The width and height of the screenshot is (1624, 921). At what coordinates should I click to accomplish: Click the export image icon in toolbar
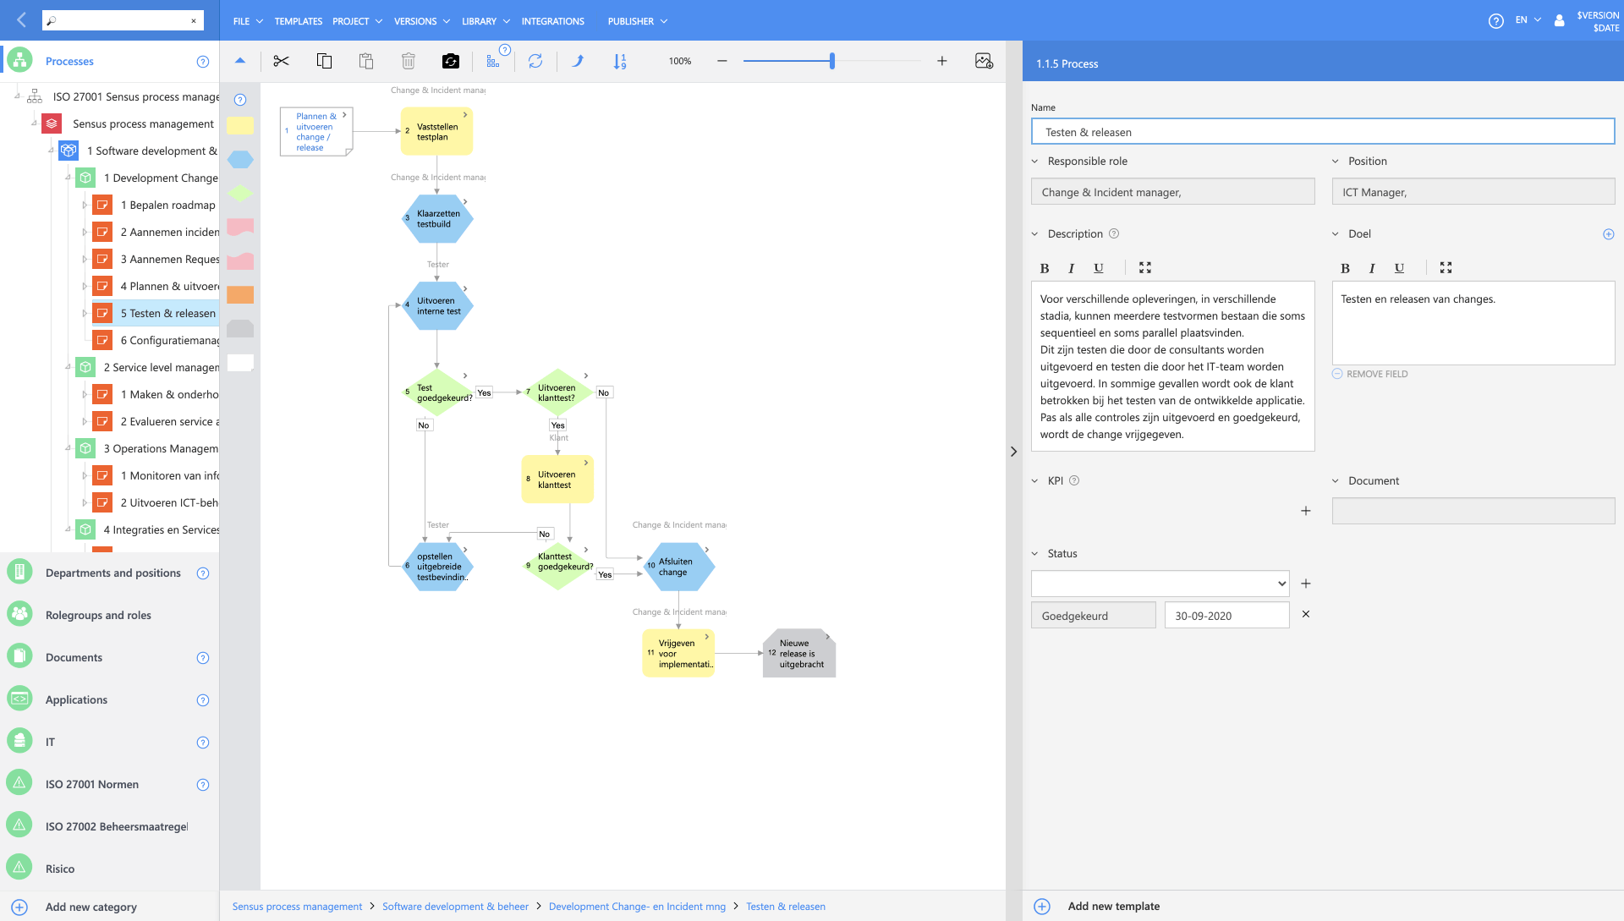coord(984,61)
